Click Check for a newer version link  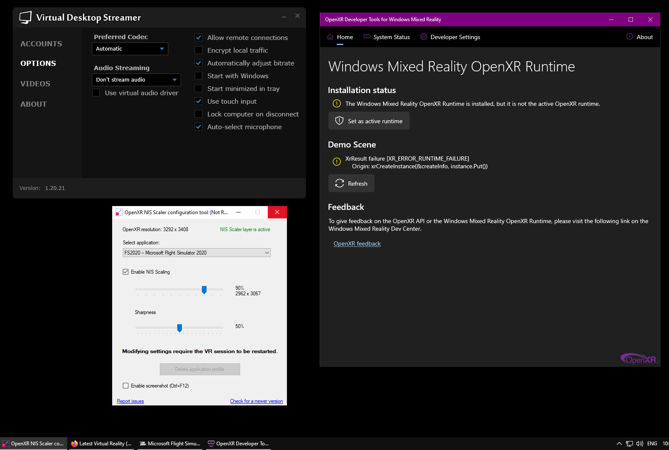[256, 401]
